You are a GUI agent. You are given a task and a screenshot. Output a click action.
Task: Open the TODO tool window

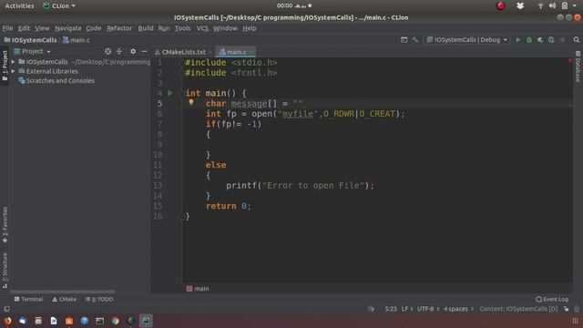pos(99,299)
